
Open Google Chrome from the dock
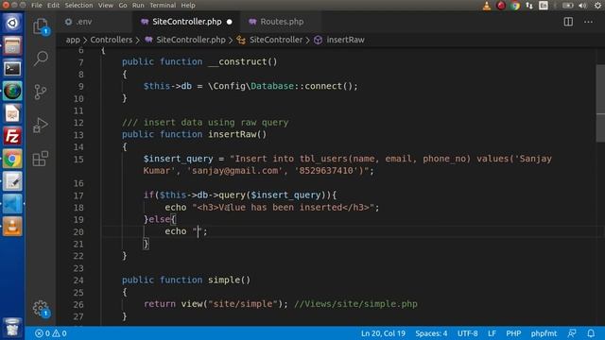pyautogui.click(x=12, y=159)
